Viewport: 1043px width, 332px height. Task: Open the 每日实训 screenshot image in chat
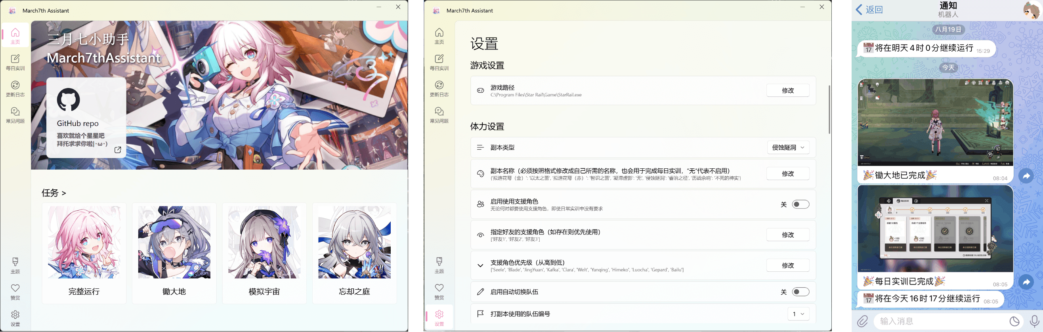pos(935,228)
